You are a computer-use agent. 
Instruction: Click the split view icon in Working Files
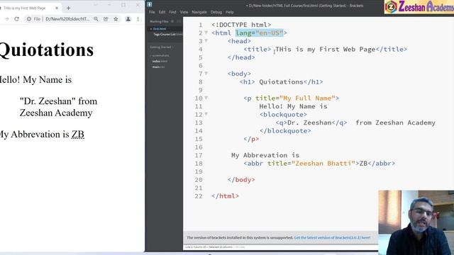tap(179, 21)
